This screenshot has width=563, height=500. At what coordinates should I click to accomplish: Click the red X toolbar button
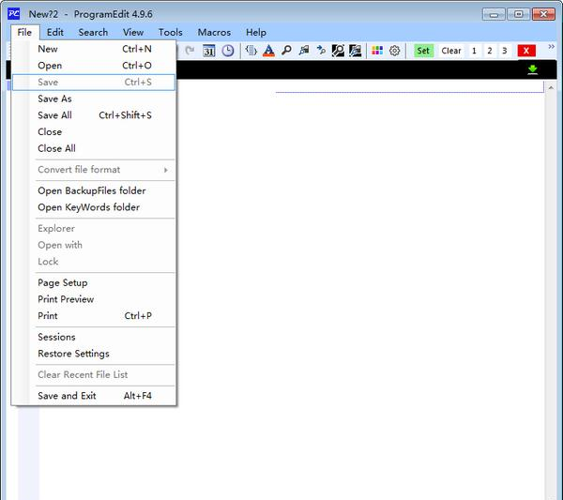click(526, 51)
